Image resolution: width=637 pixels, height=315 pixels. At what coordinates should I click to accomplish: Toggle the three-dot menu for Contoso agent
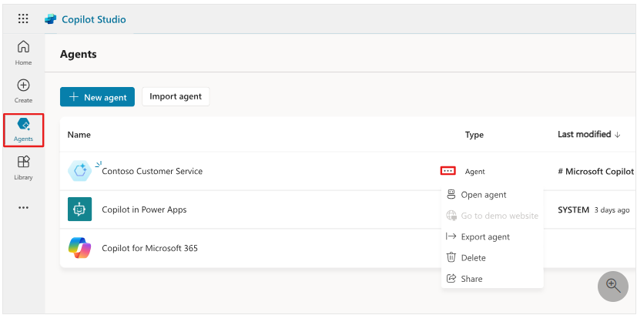click(448, 171)
